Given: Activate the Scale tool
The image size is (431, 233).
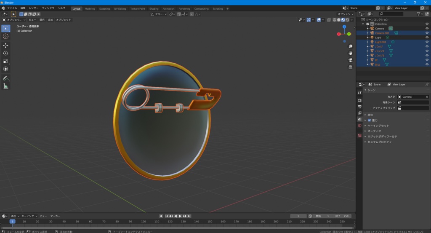Looking at the screenshot, I should click(x=5, y=61).
